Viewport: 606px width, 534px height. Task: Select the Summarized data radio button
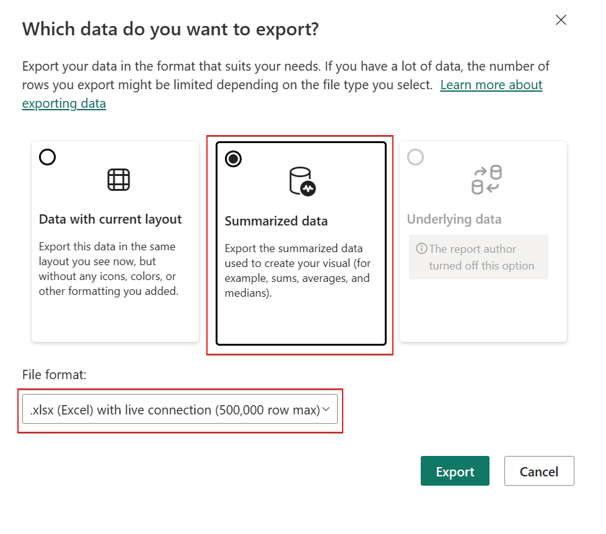click(x=234, y=159)
